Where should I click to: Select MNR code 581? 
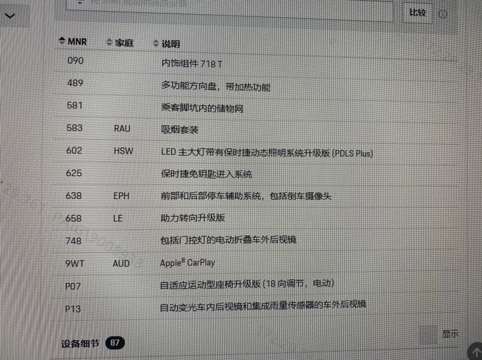(75, 106)
